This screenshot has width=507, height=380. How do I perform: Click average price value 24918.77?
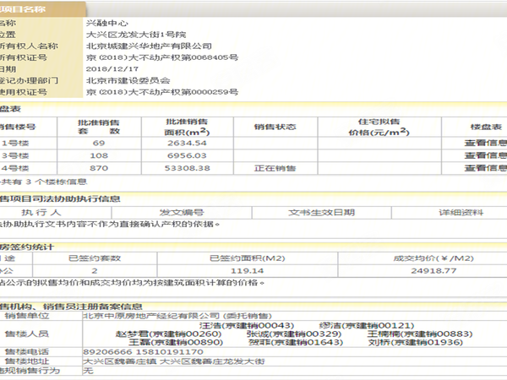coord(433,271)
